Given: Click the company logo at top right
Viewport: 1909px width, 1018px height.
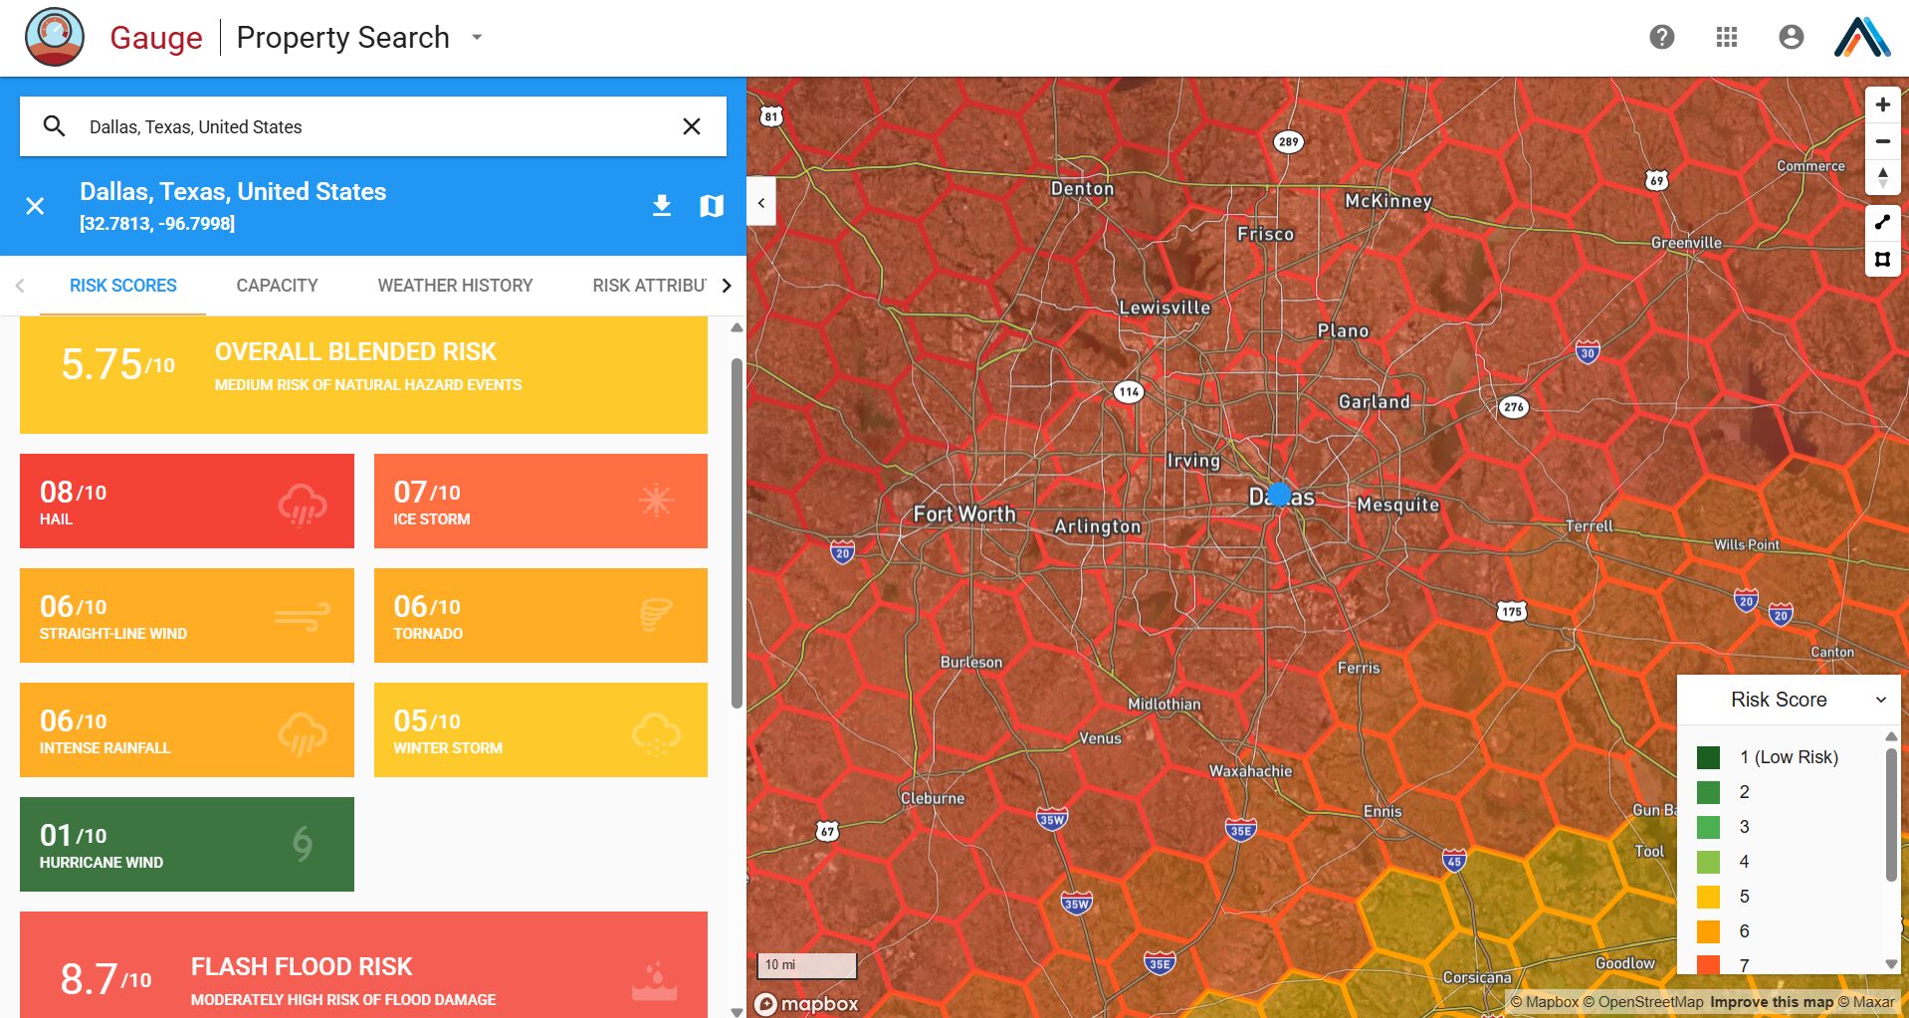Looking at the screenshot, I should coord(1861,37).
